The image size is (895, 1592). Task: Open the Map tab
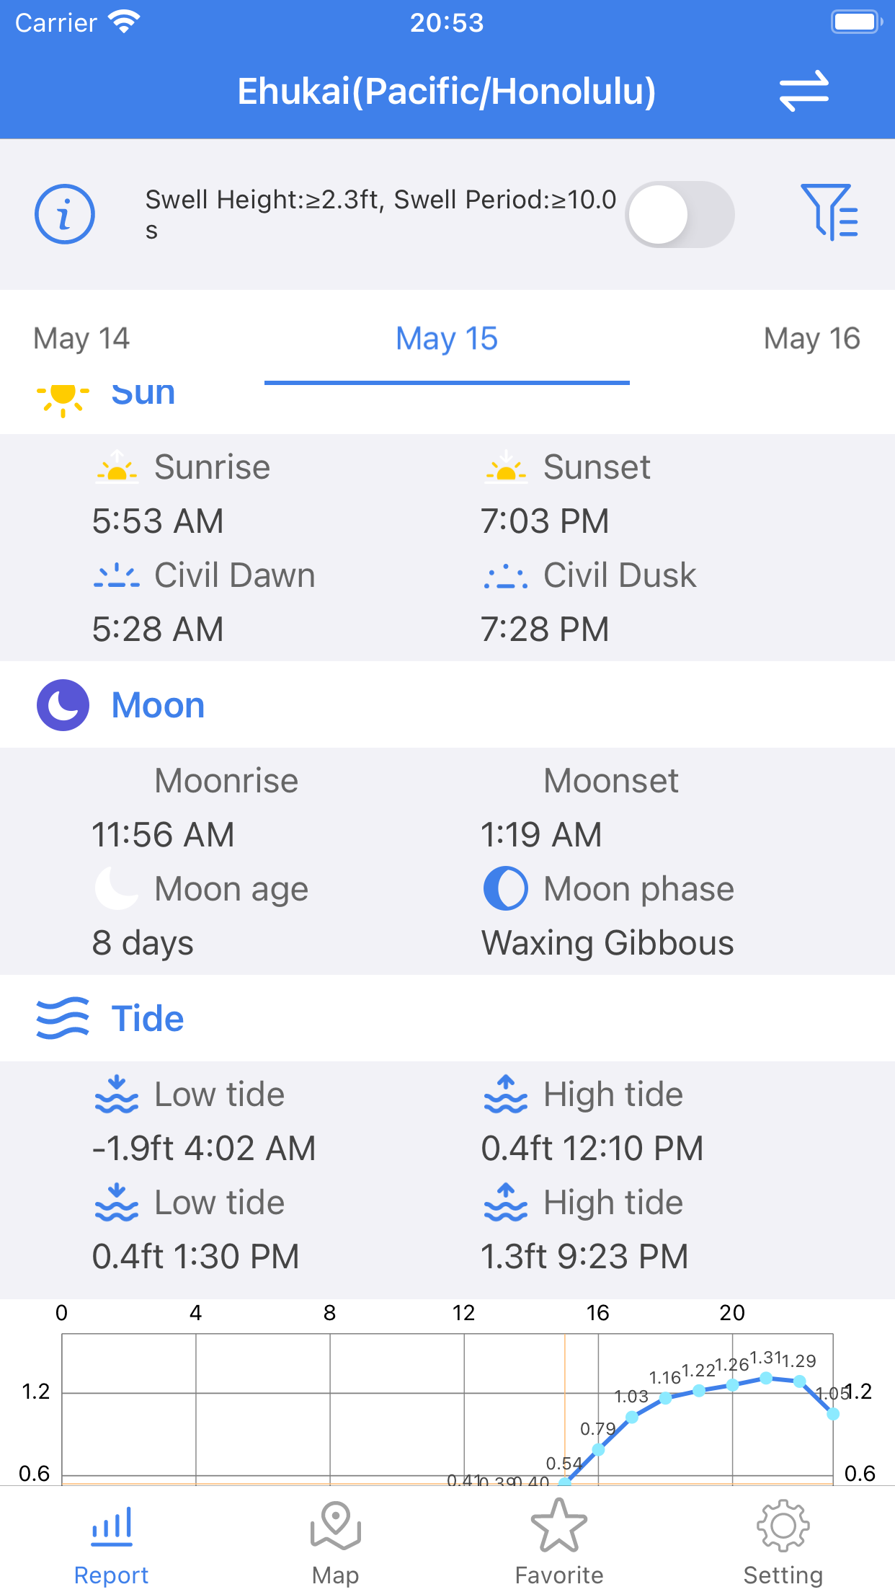(336, 1543)
